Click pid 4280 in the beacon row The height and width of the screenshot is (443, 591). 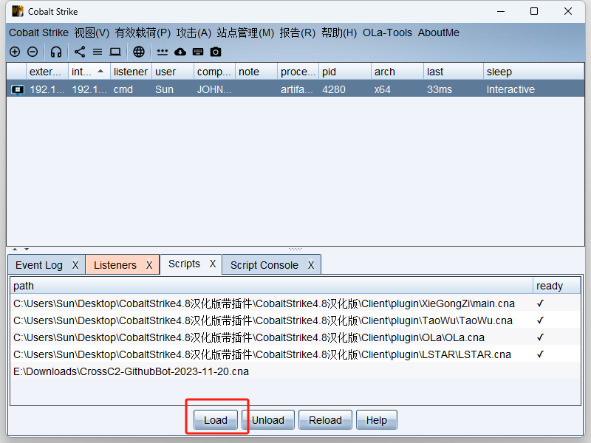tap(334, 89)
